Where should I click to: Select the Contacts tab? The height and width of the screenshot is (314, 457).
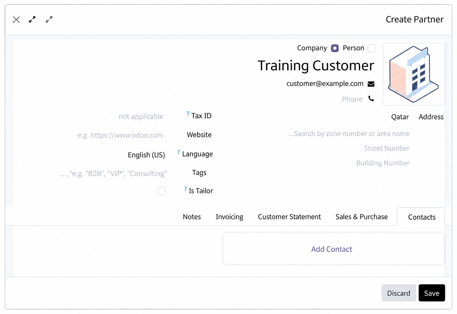click(422, 217)
